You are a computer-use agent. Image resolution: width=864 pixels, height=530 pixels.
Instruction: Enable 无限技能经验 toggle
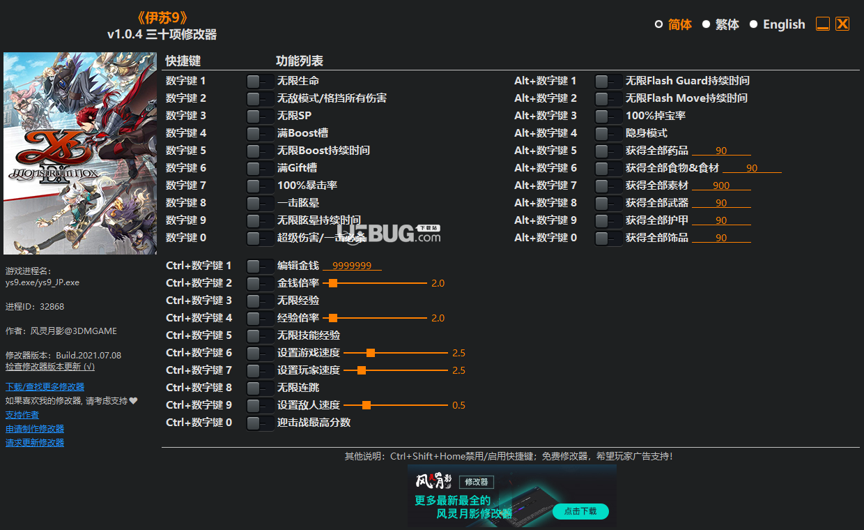point(260,336)
